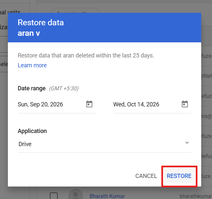Open the end date calendar picker icon

(185, 104)
